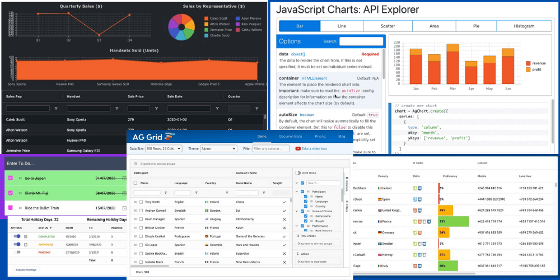Collapse the Participant group in columns panel
The image size is (560, 280).
296,192
